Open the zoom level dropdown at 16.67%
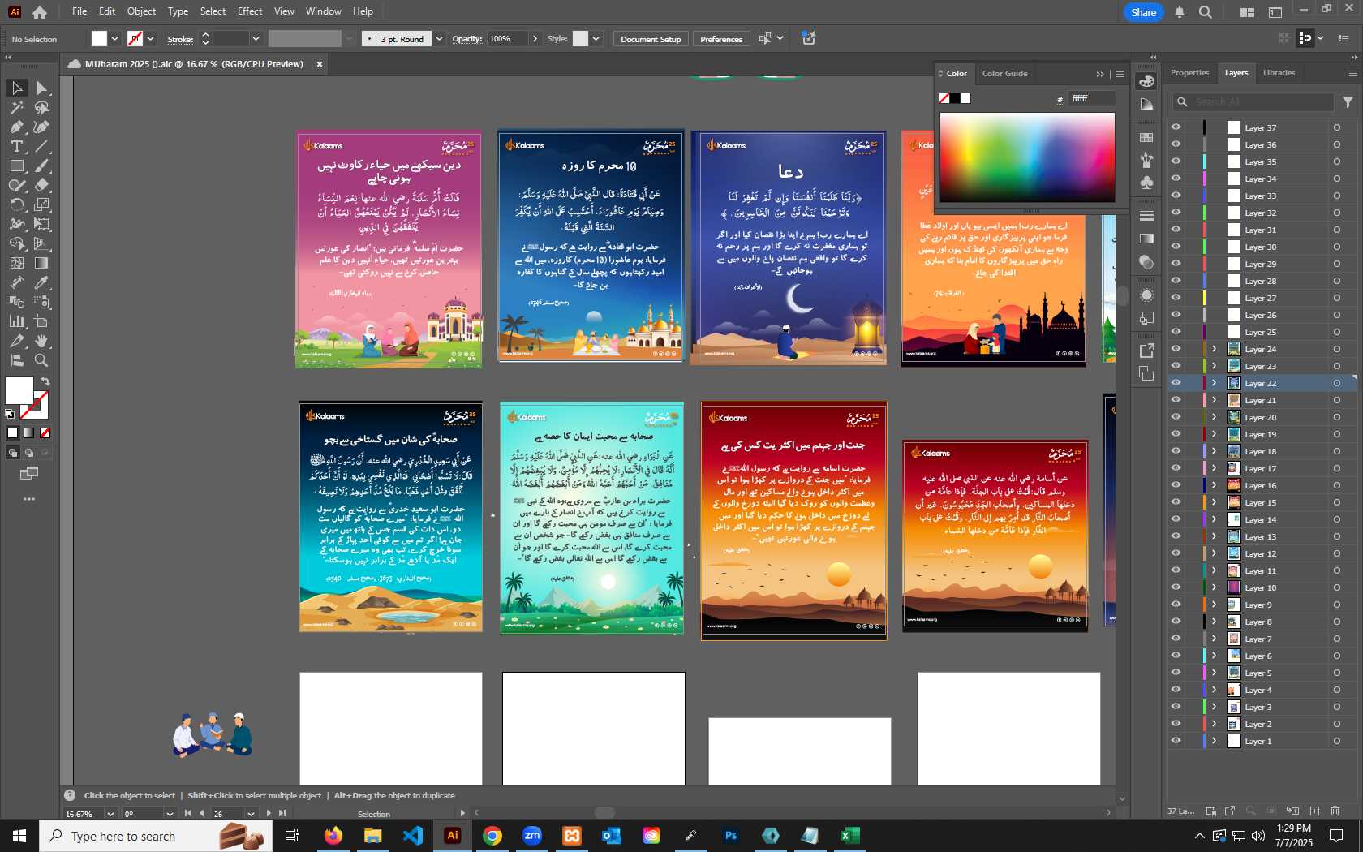Screen dimensions: 1363x852 pos(110,814)
